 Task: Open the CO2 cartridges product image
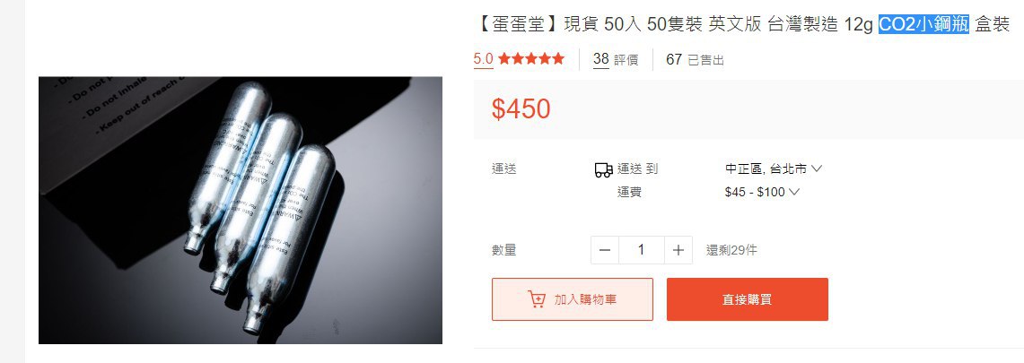[x=241, y=211]
